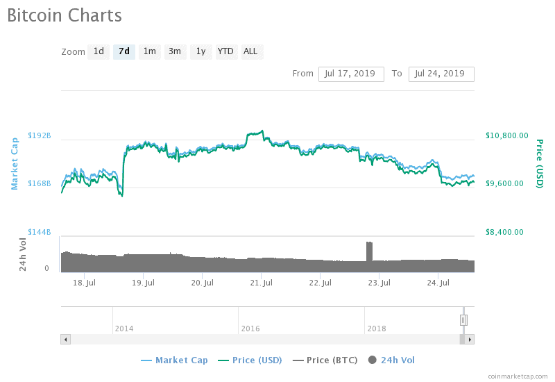Click the navigator scrollbar track
The height and width of the screenshot is (382, 555).
pos(265,340)
